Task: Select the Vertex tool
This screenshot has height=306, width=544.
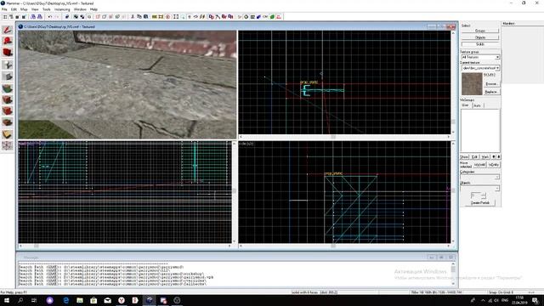Action: [8, 145]
